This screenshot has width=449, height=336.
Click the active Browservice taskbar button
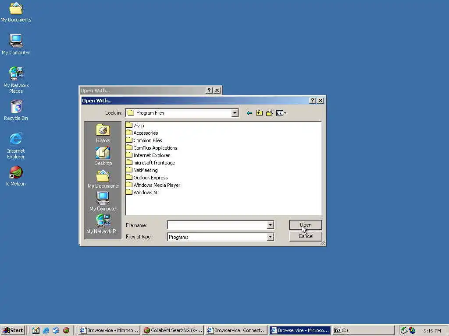click(x=300, y=330)
